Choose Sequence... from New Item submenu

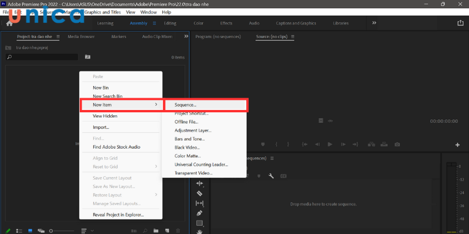[x=185, y=105]
